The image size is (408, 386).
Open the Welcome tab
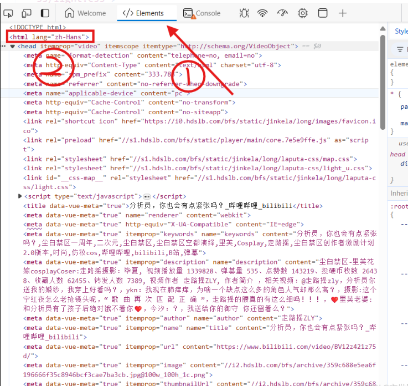[x=85, y=13]
